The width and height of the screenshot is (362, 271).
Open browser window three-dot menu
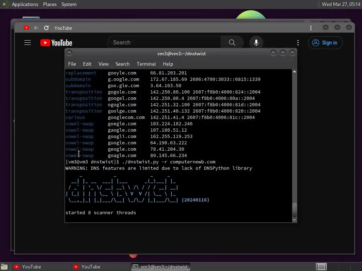click(311, 28)
